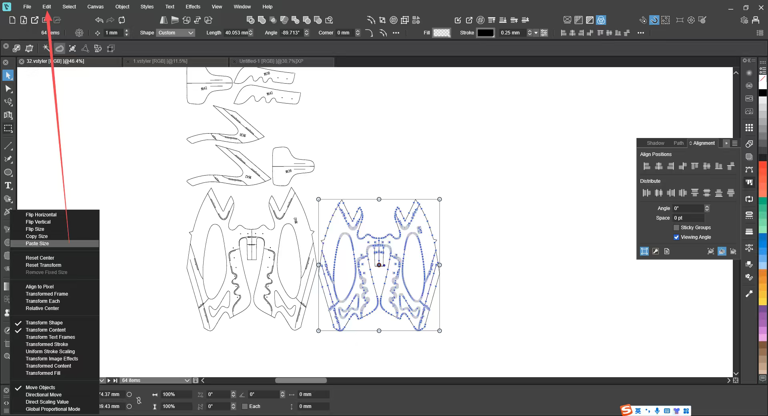Image resolution: width=768 pixels, height=416 pixels.
Task: Open the Shadow panel tab
Action: tap(655, 143)
